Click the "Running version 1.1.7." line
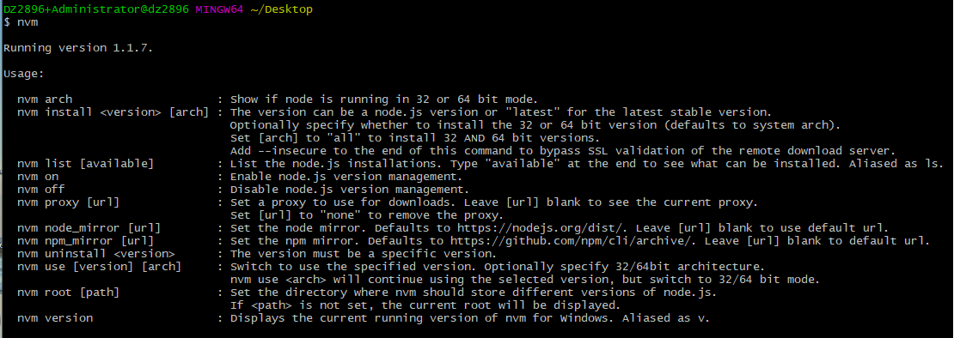Image resolution: width=954 pixels, height=338 pixels. 78,48
